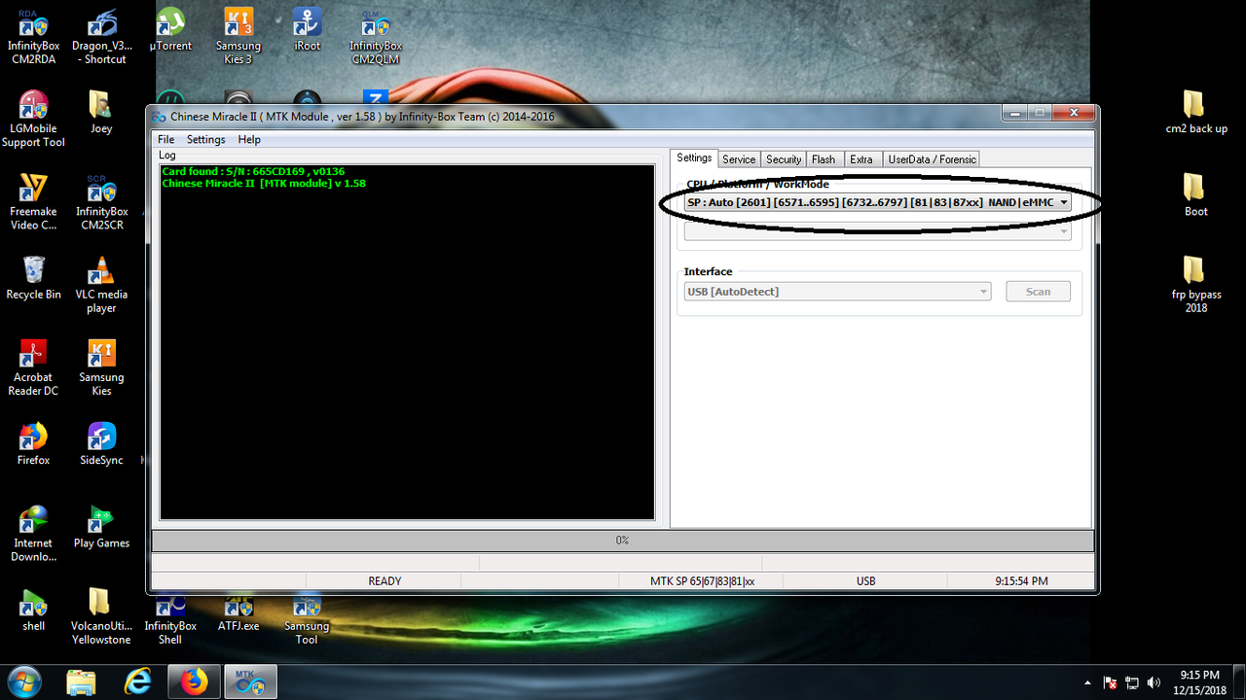Open VolcanoUtility Yellowstone folder

(x=101, y=616)
